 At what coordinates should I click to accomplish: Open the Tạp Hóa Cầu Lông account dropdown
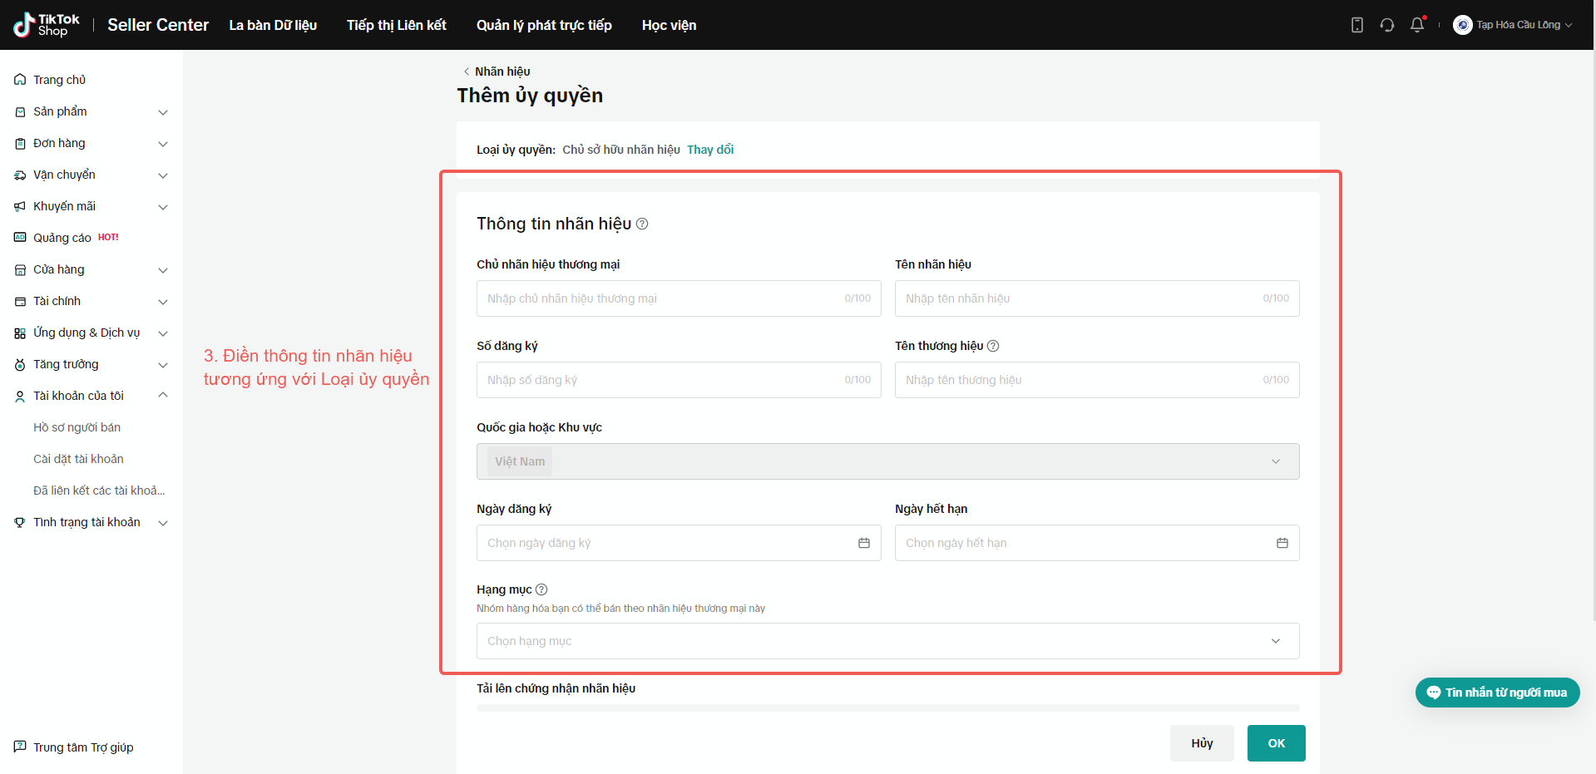click(1513, 25)
